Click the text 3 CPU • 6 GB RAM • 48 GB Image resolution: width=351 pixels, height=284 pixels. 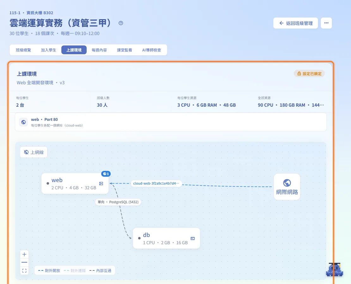[206, 105]
